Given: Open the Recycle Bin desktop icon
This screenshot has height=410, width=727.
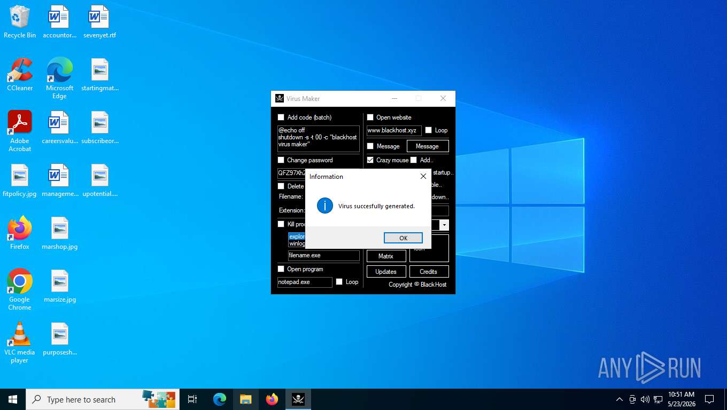Looking at the screenshot, I should [20, 22].
